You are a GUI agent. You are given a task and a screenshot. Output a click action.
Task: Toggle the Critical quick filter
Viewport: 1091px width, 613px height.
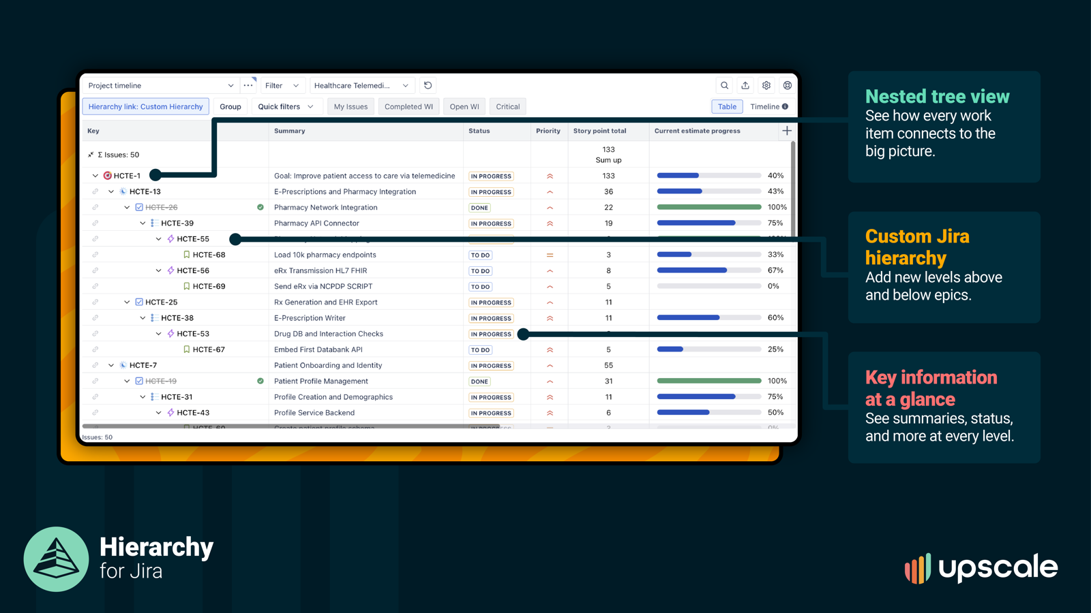507,106
